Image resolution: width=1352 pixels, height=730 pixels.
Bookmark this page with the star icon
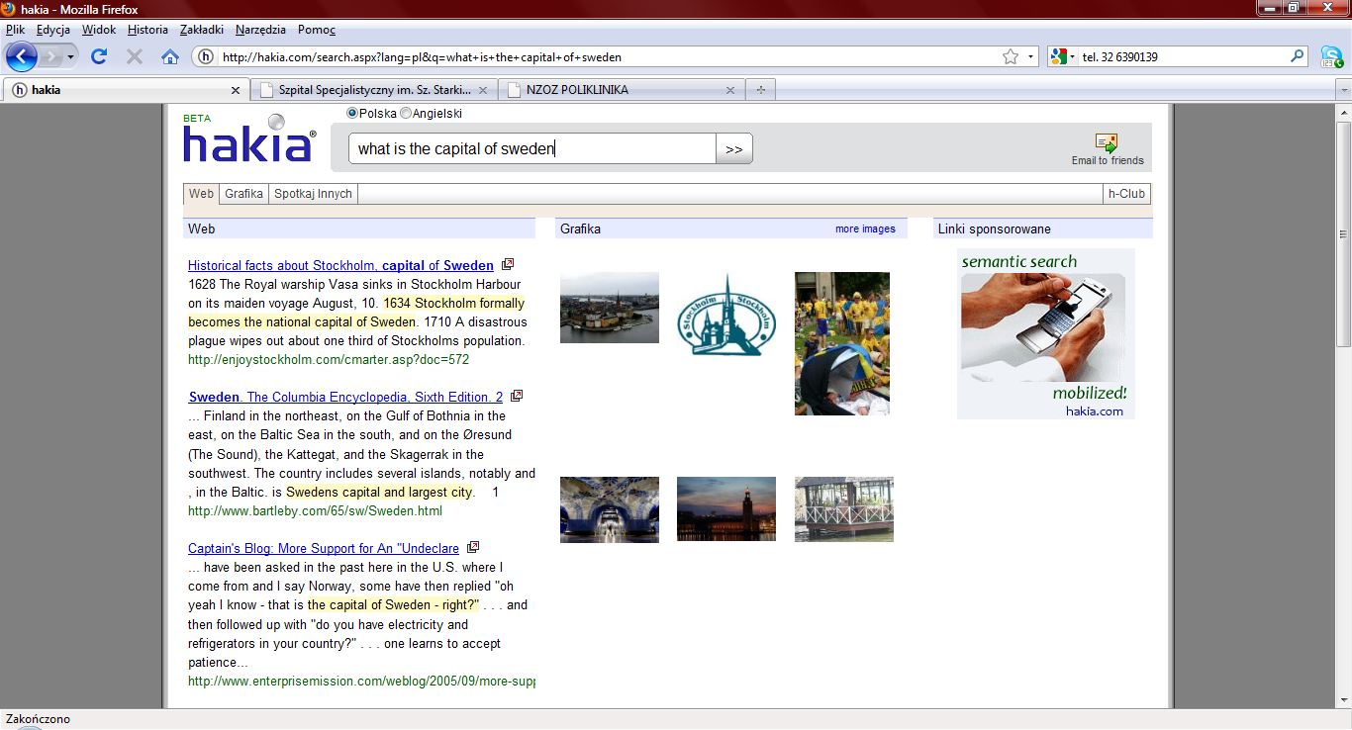1011,57
